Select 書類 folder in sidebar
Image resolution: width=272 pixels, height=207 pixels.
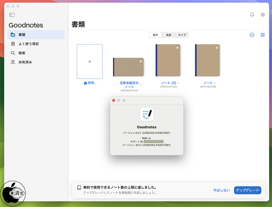point(36,35)
